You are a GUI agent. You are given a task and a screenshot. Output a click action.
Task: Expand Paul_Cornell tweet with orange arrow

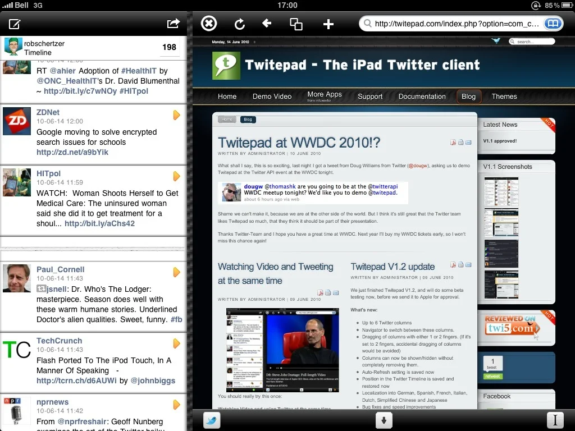click(x=176, y=272)
